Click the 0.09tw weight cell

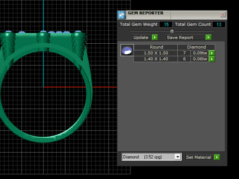pyautogui.click(x=200, y=53)
